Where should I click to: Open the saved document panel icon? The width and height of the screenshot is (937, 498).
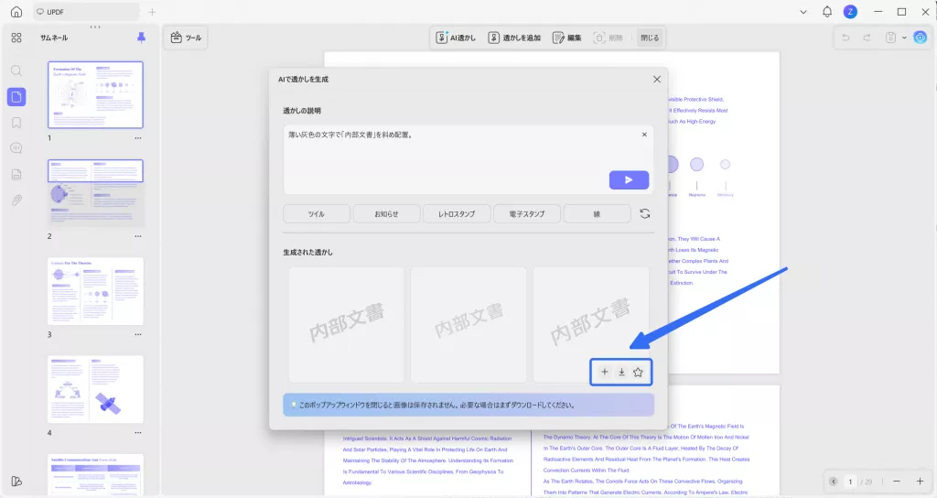tap(16, 175)
